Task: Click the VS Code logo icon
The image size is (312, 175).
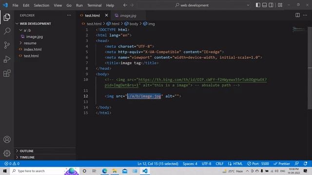Action: (x=5, y=5)
